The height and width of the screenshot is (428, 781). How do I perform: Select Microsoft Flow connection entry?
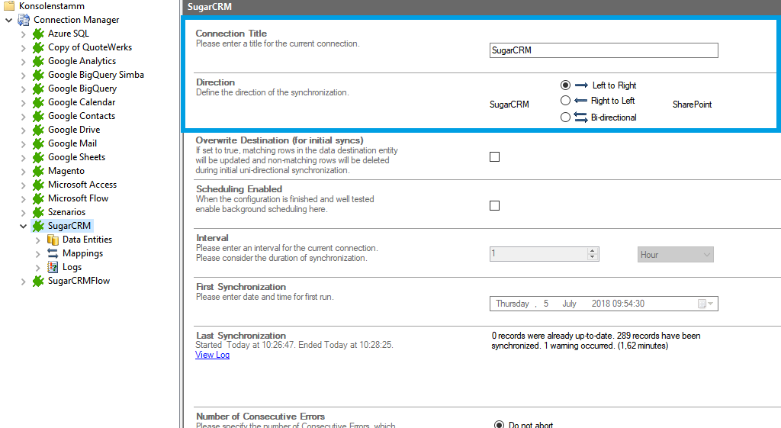tap(78, 198)
